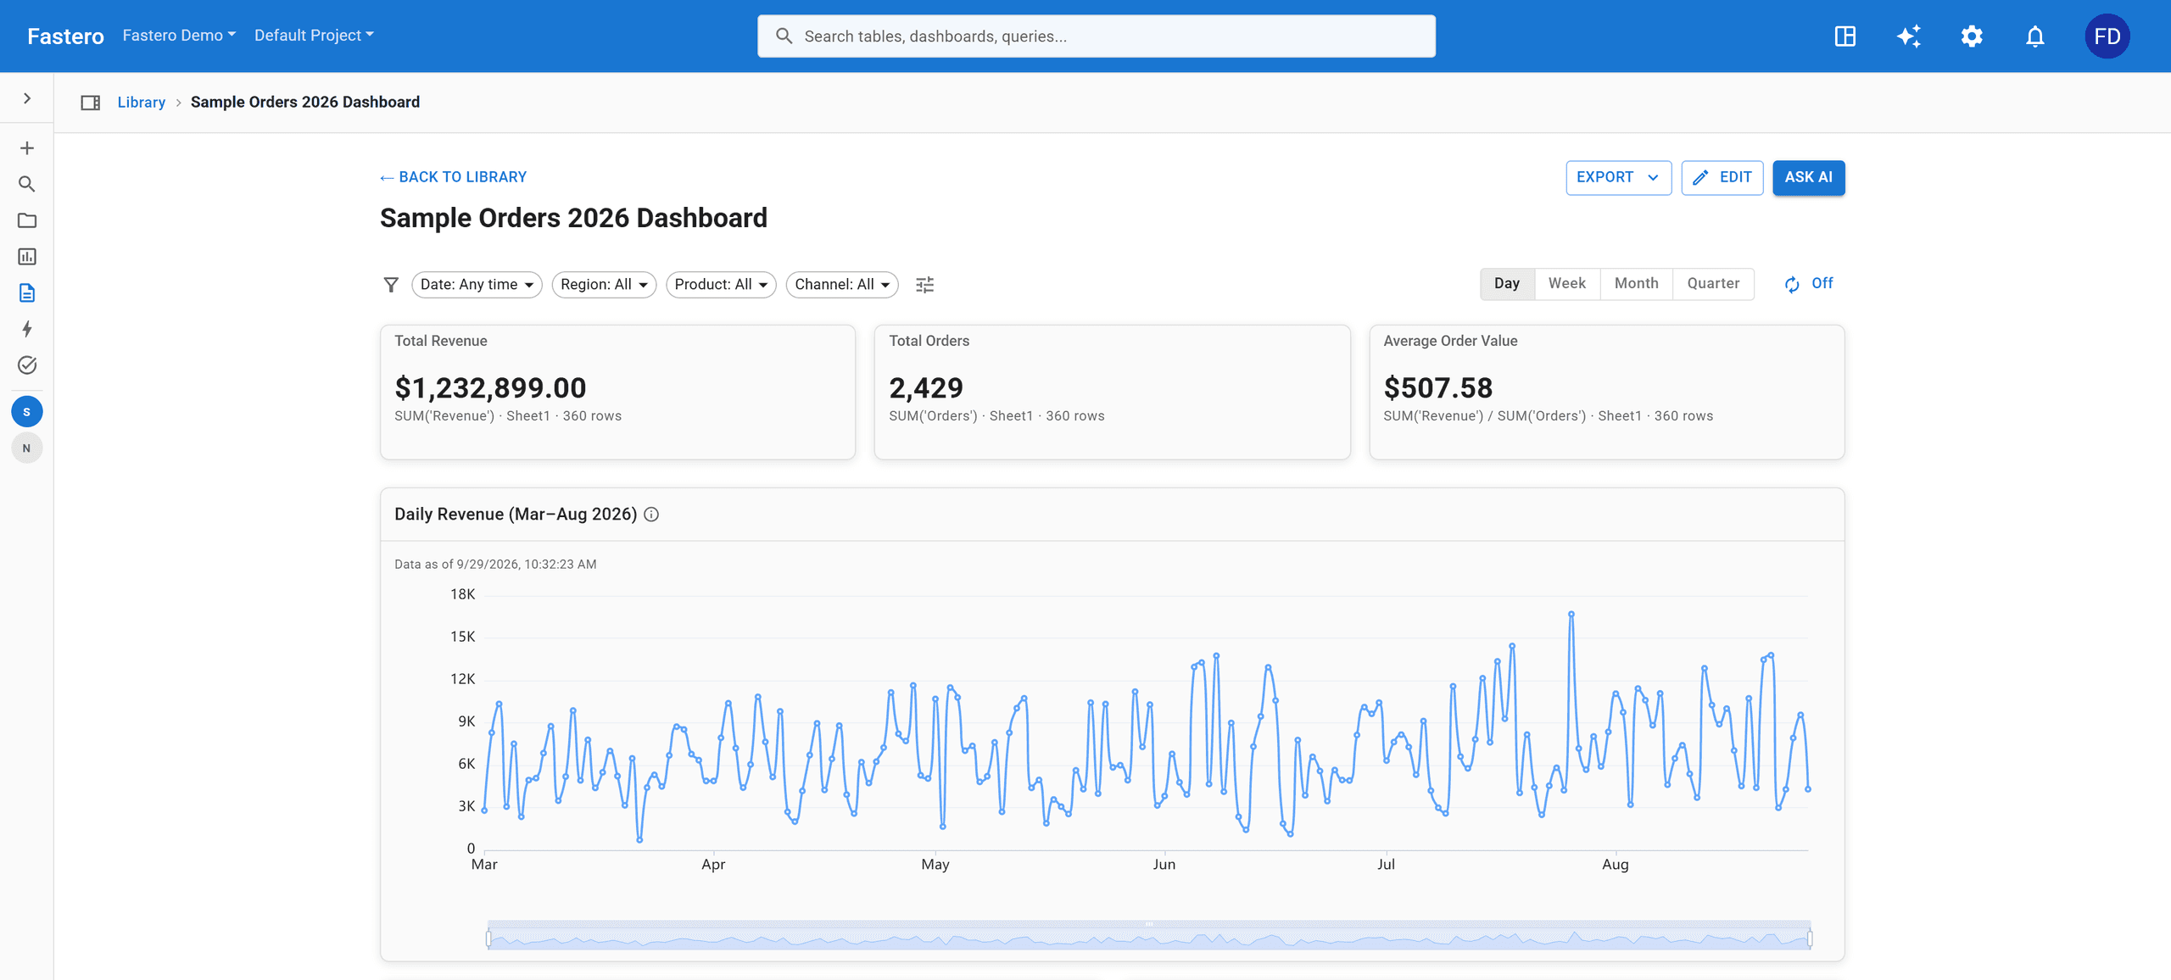Select Quarter granularity
2171x980 pixels.
[1713, 283]
